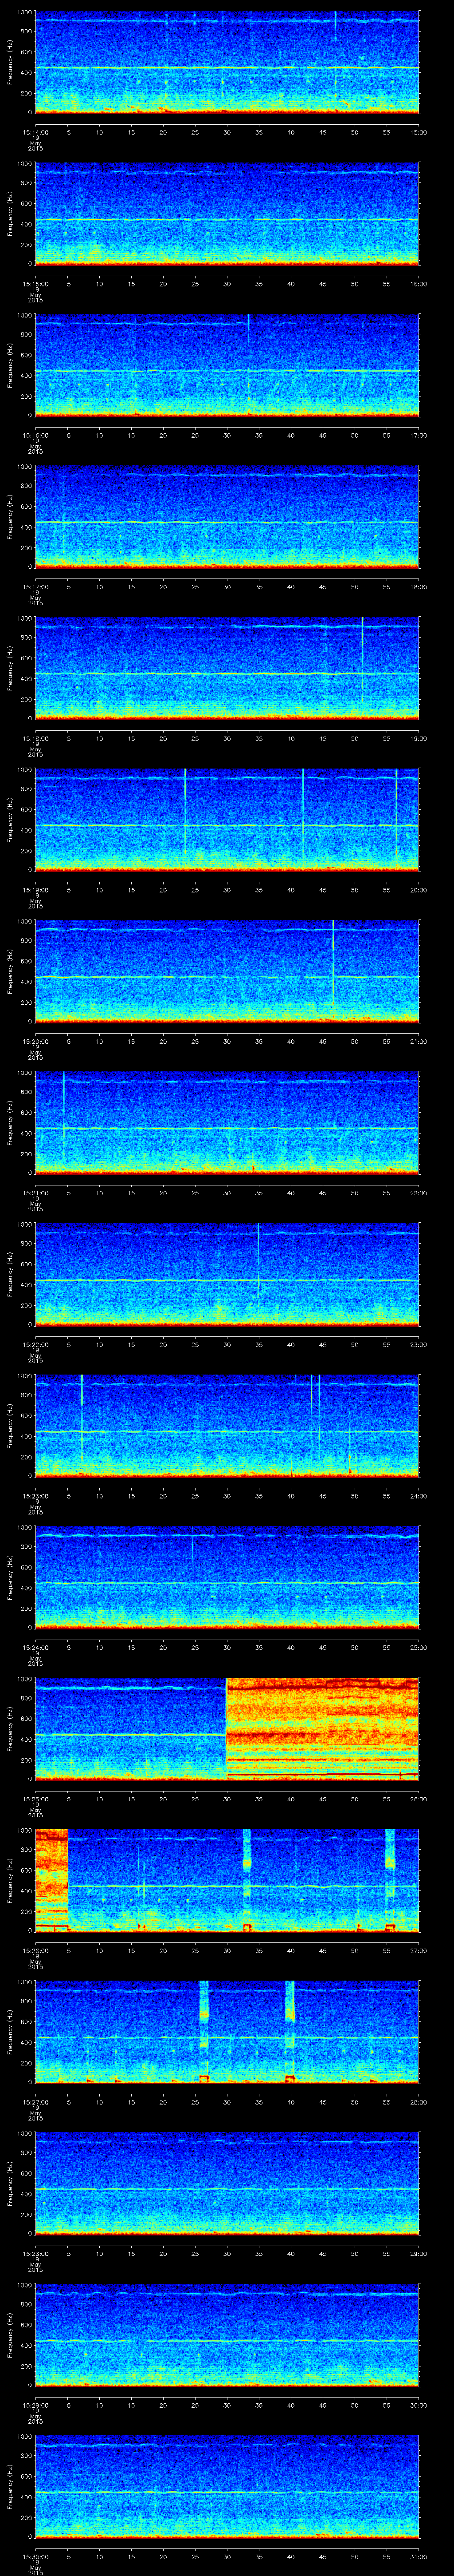The width and height of the screenshot is (454, 2576).
Task: Select the spectrogram starting at 15:16:00
Action: pyautogui.click(x=227, y=365)
